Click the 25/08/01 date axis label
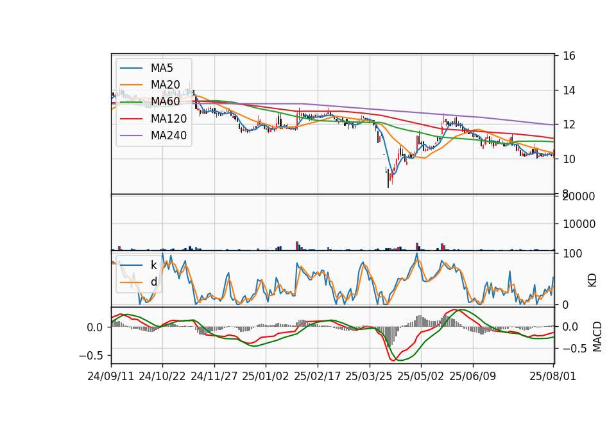616x443 pixels. point(552,376)
